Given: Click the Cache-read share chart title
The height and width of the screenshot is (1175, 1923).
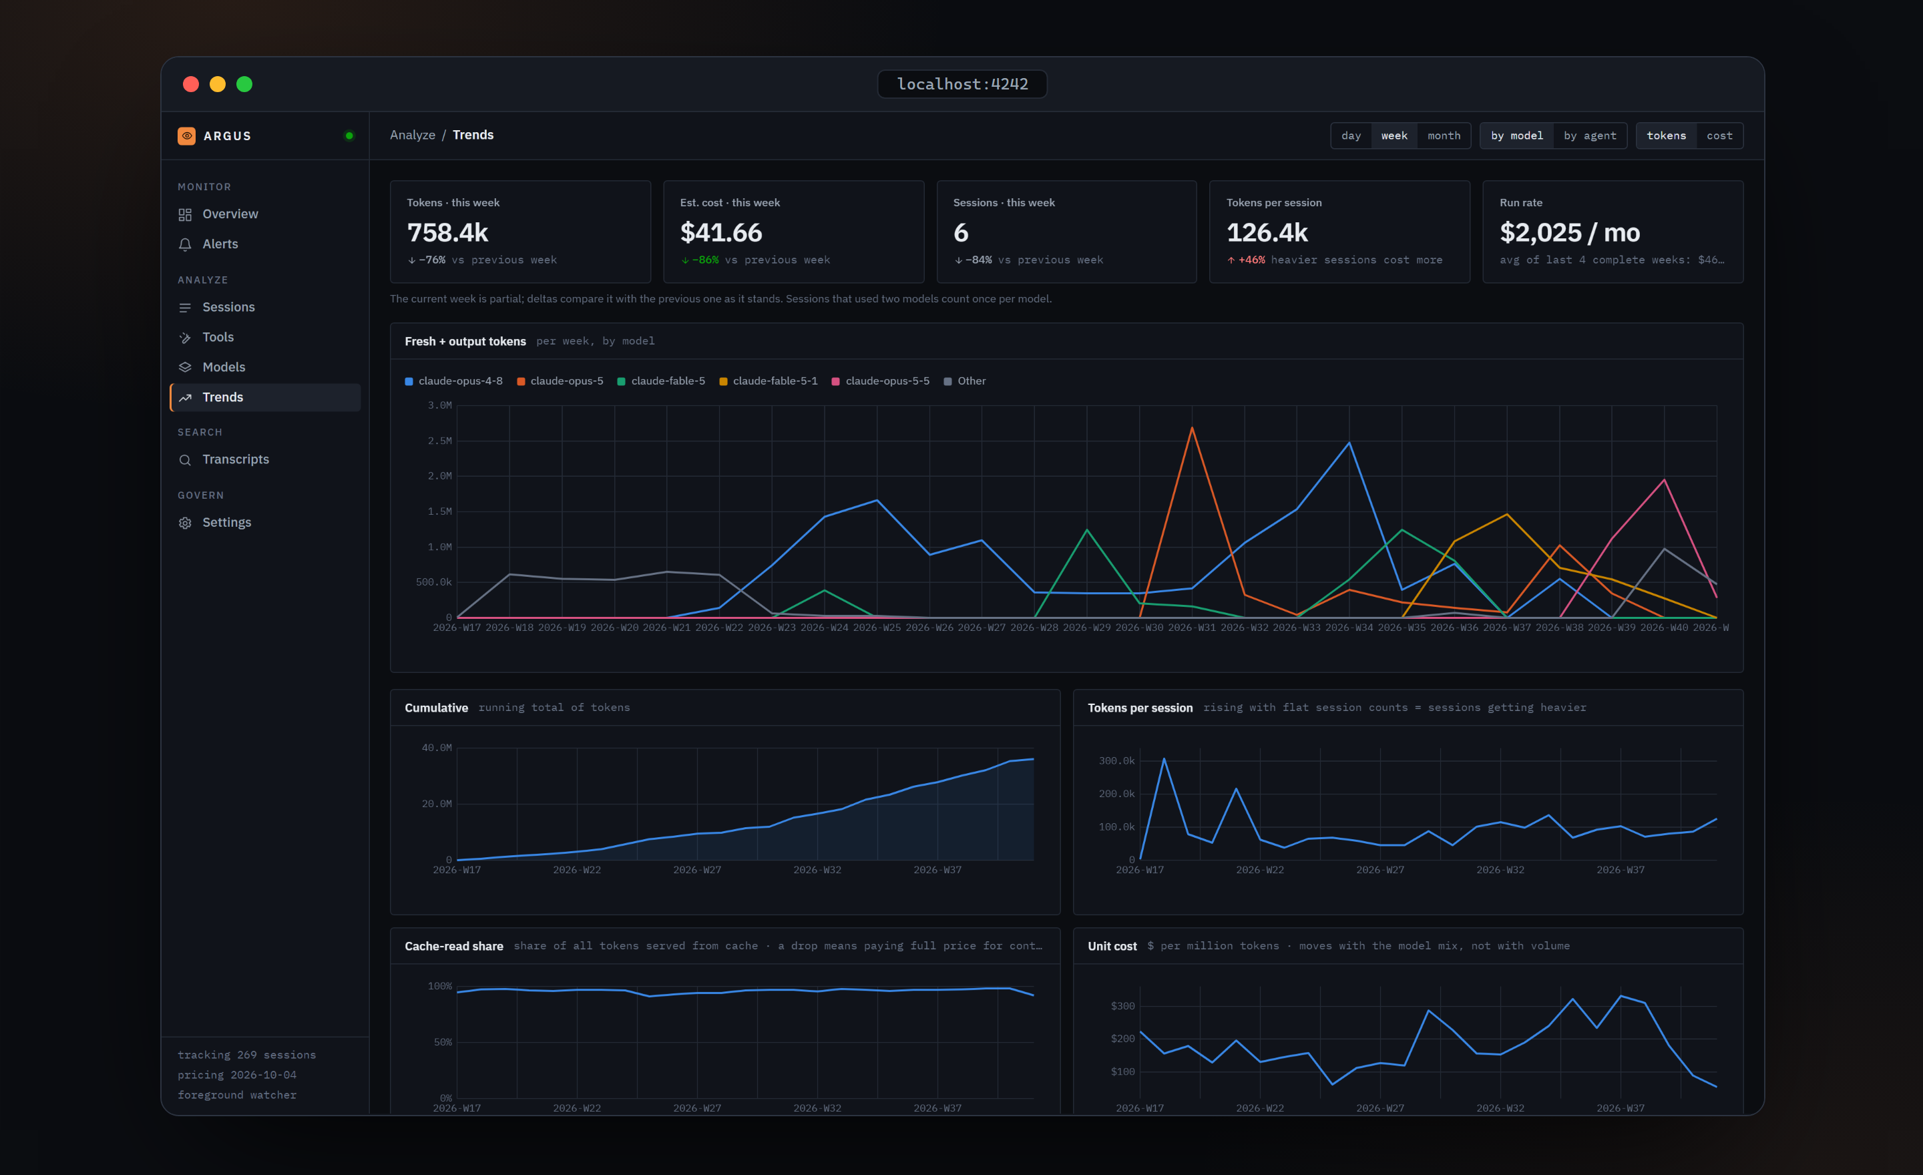Looking at the screenshot, I should [454, 947].
